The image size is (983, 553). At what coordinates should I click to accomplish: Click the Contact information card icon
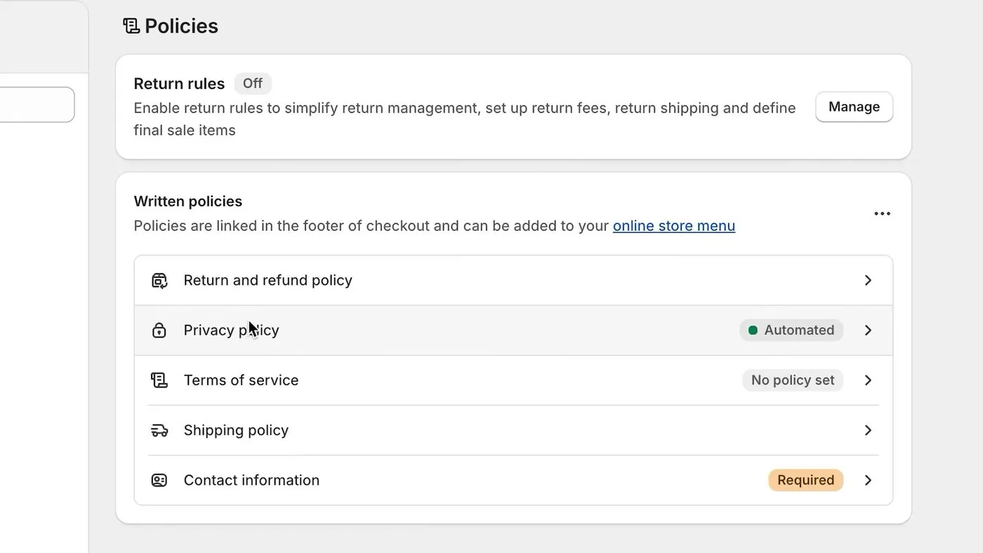click(x=159, y=480)
